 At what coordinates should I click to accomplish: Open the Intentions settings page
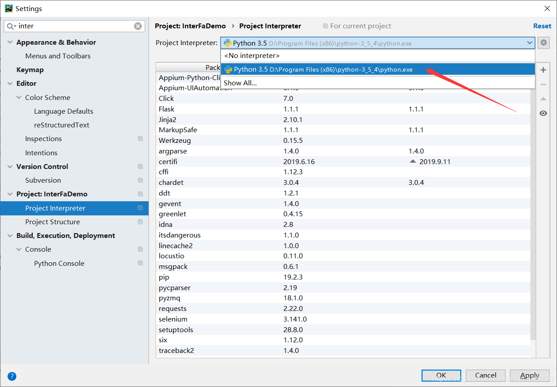pos(41,153)
